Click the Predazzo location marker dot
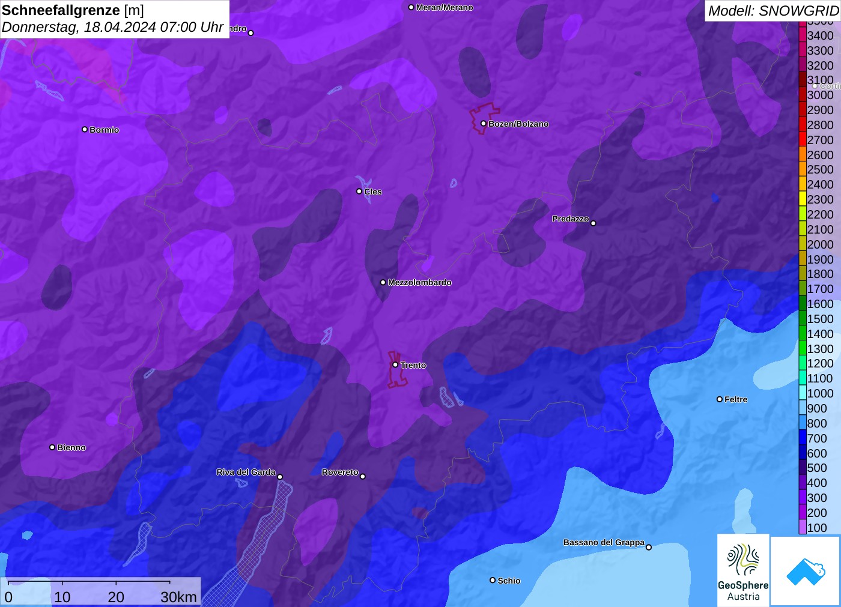The image size is (841, 607). [594, 223]
